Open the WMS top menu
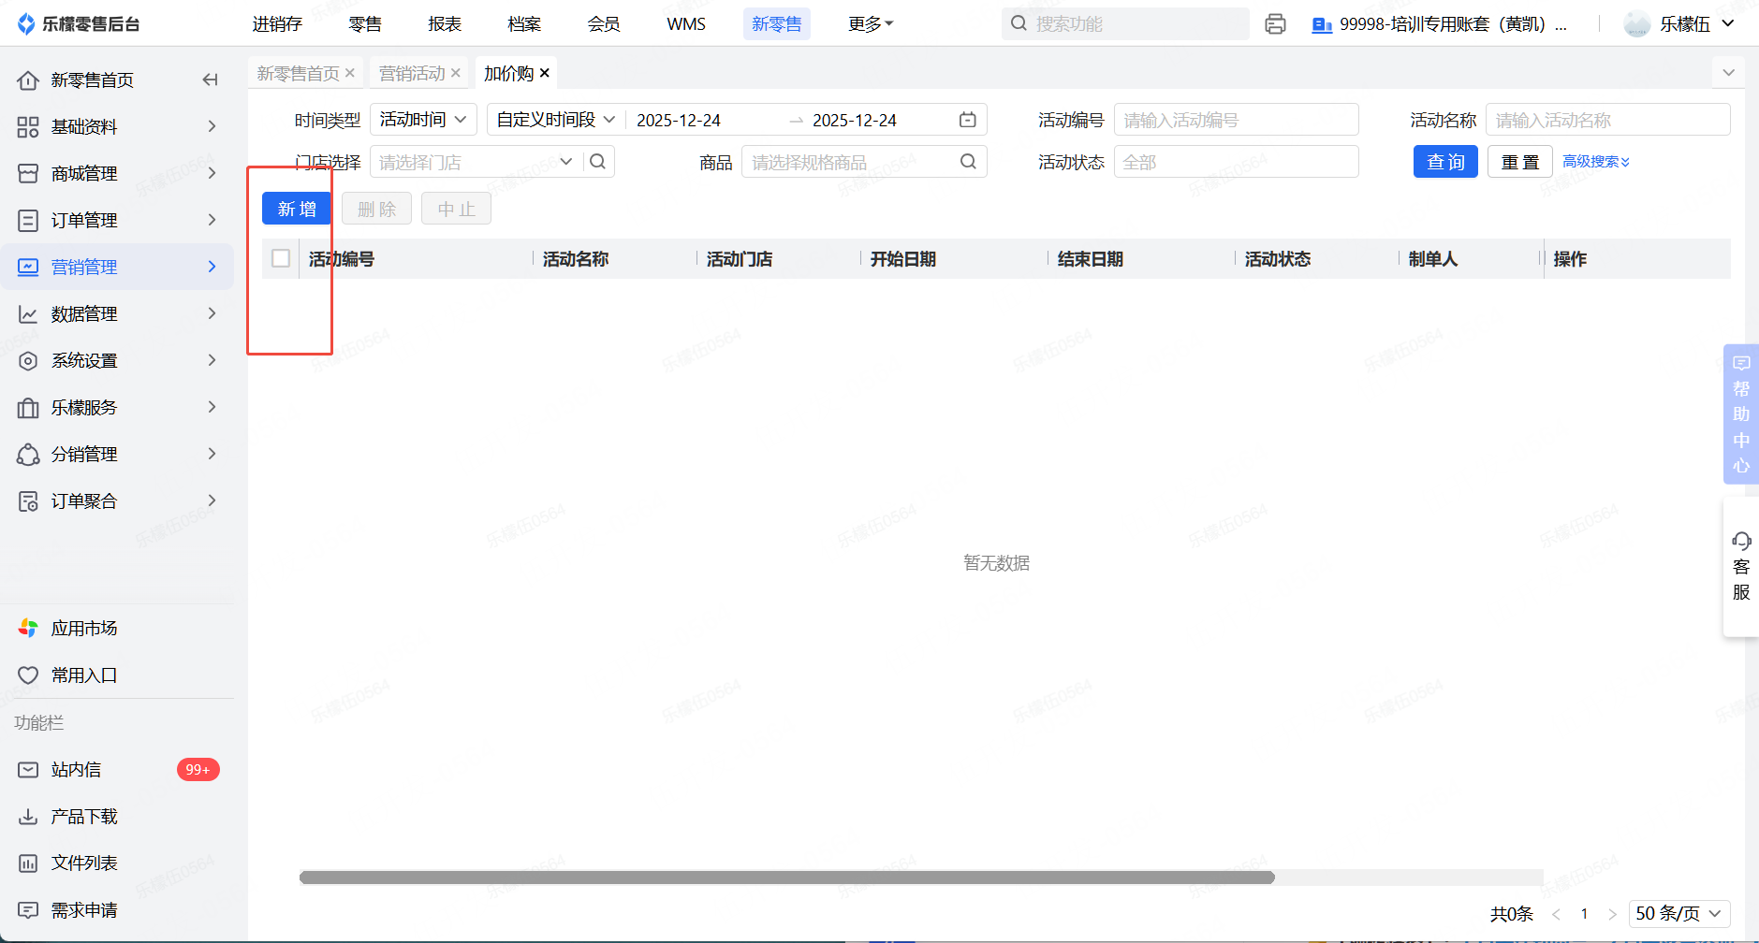Viewport: 1759px width, 943px height. (x=686, y=24)
